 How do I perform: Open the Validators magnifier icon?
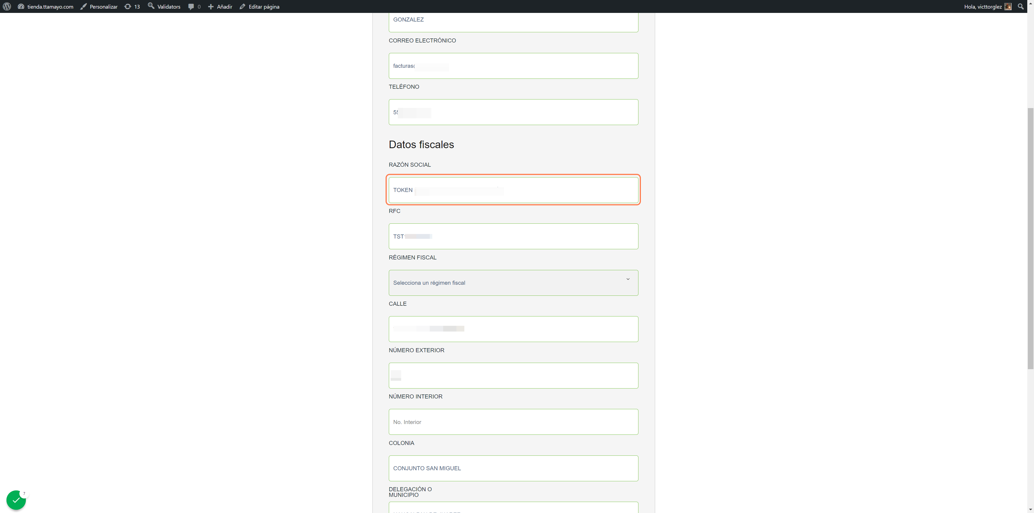pyautogui.click(x=151, y=6)
